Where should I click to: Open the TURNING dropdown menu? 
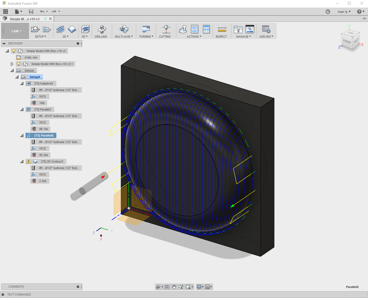coord(146,37)
